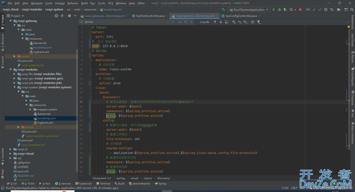This screenshot has height=192, width=355.
Task: Toggle the Favorites tool window side button
Action: point(2,156)
